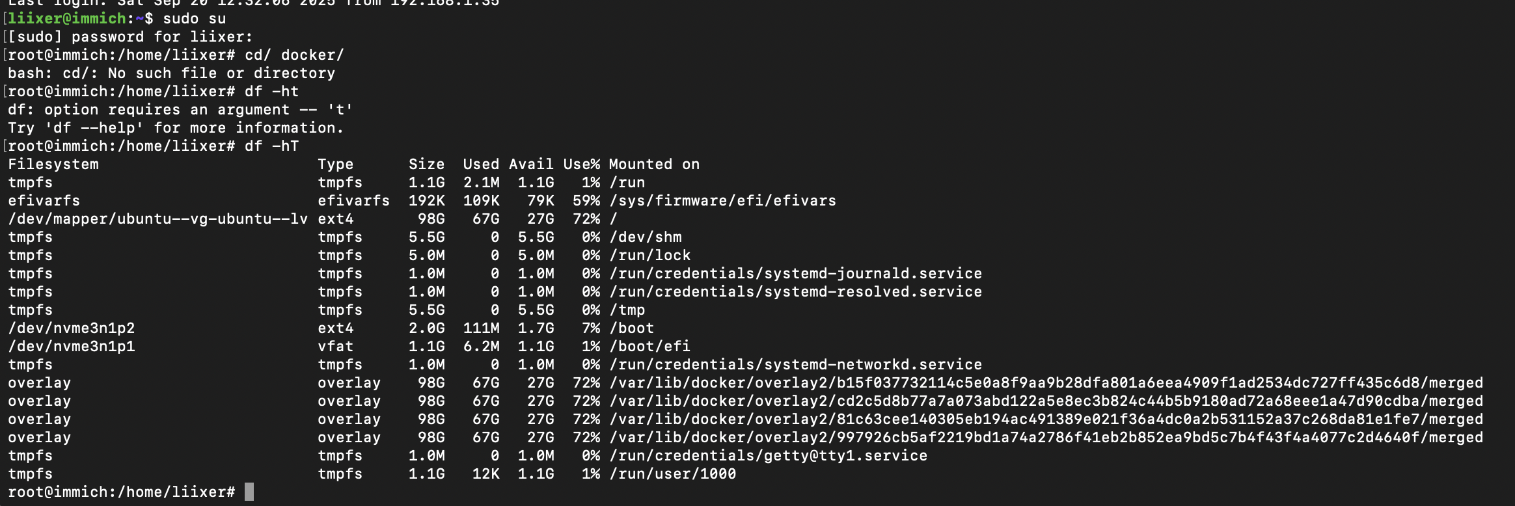Click the vfat filesystem type
The image size is (1515, 506).
(335, 346)
